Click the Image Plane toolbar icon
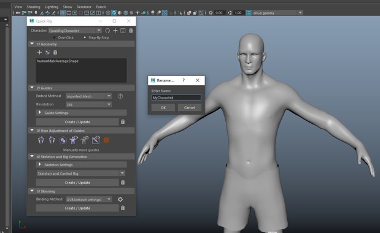This screenshot has width=380, height=233. [42, 13]
